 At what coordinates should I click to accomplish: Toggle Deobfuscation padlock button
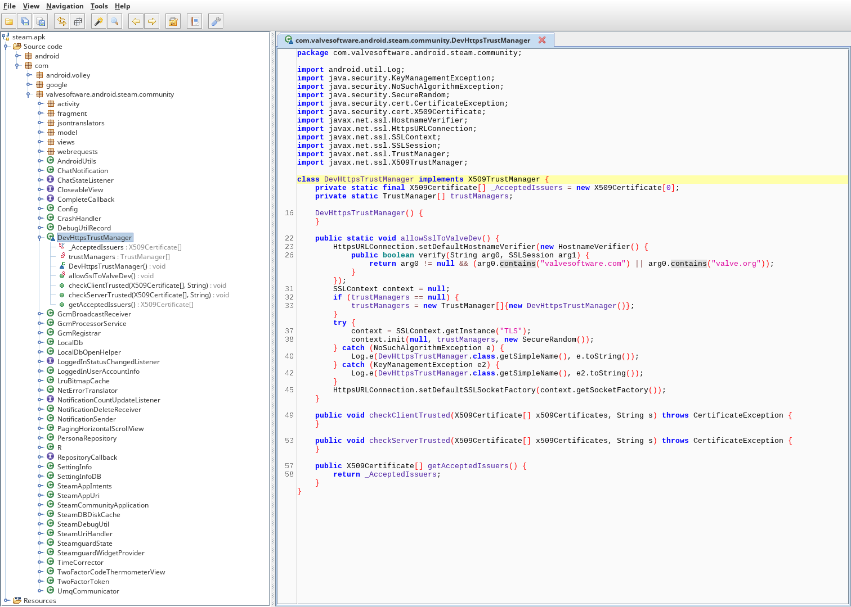pyautogui.click(x=173, y=21)
